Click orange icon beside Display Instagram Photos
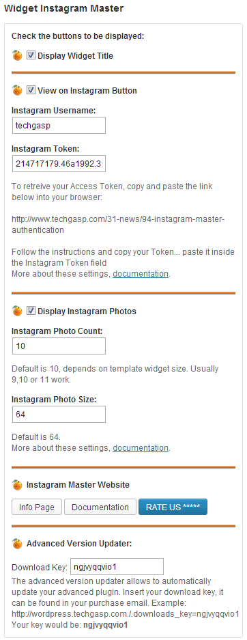Viewport: 247px width, 640px height. point(17,311)
